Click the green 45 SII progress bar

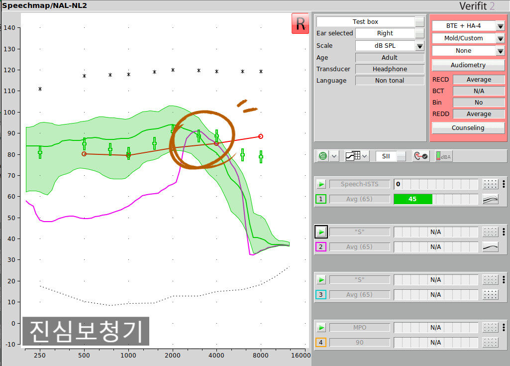412,199
